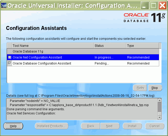Viewport: 168px width, 136px height.
Task: Click the Next button
Action: pos(110,126)
